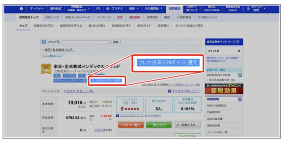The width and height of the screenshot is (284, 143).
Task: Open マーケット menu
Action: click(x=37, y=8)
